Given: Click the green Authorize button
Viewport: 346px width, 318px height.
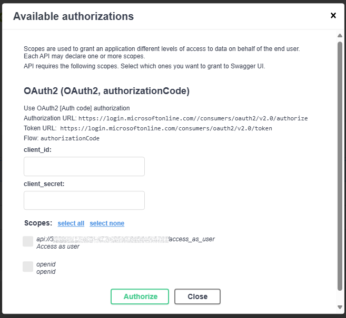Looking at the screenshot, I should click(140, 296).
